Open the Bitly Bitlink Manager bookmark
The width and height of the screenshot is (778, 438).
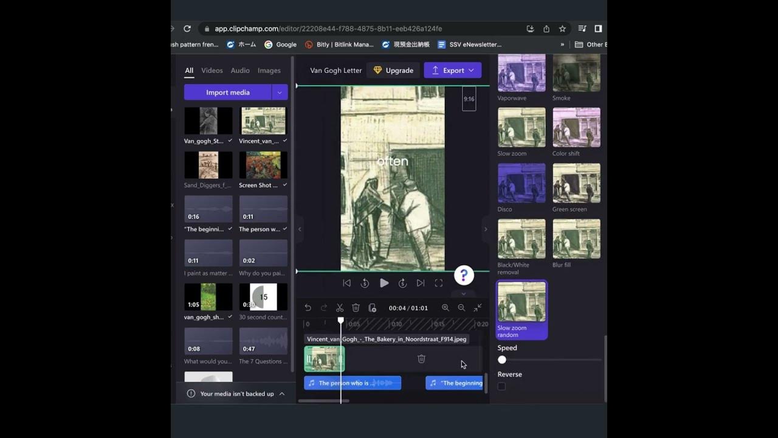pos(339,44)
